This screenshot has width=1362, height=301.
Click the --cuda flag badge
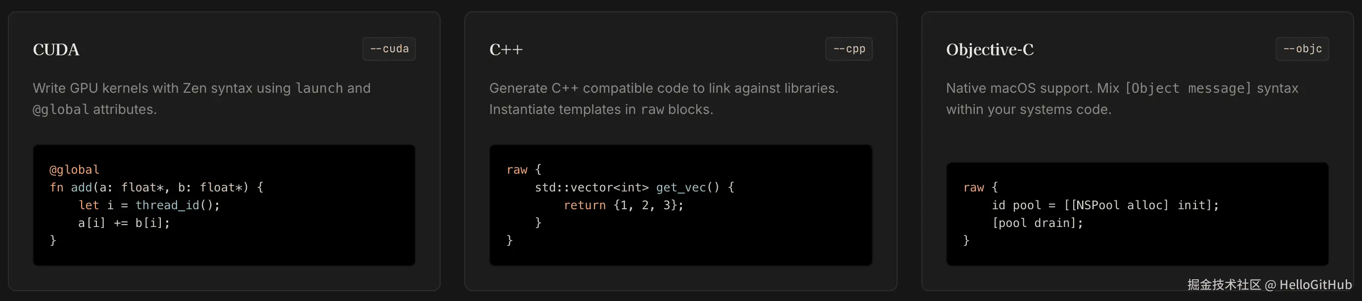(389, 49)
